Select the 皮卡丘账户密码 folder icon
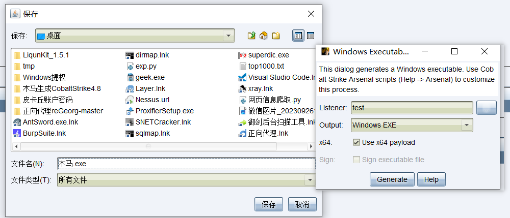 click(17, 100)
